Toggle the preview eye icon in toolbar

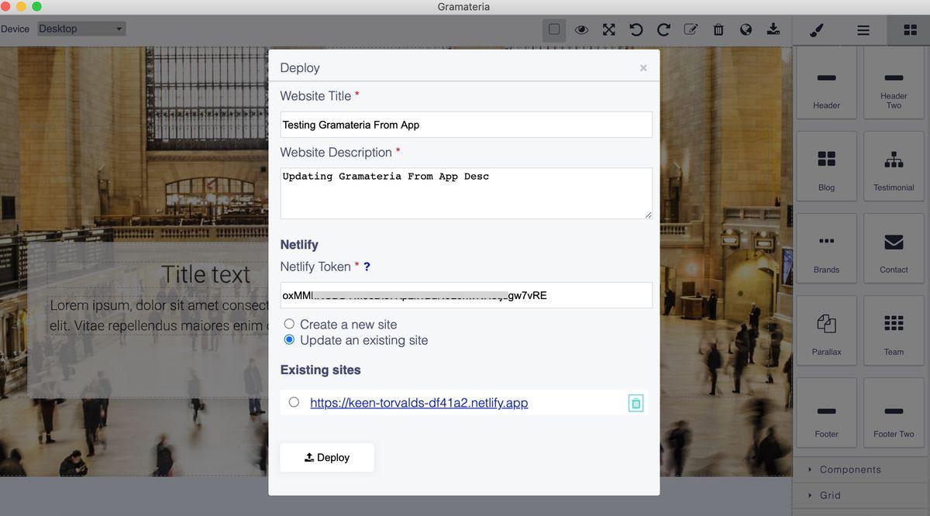[581, 29]
